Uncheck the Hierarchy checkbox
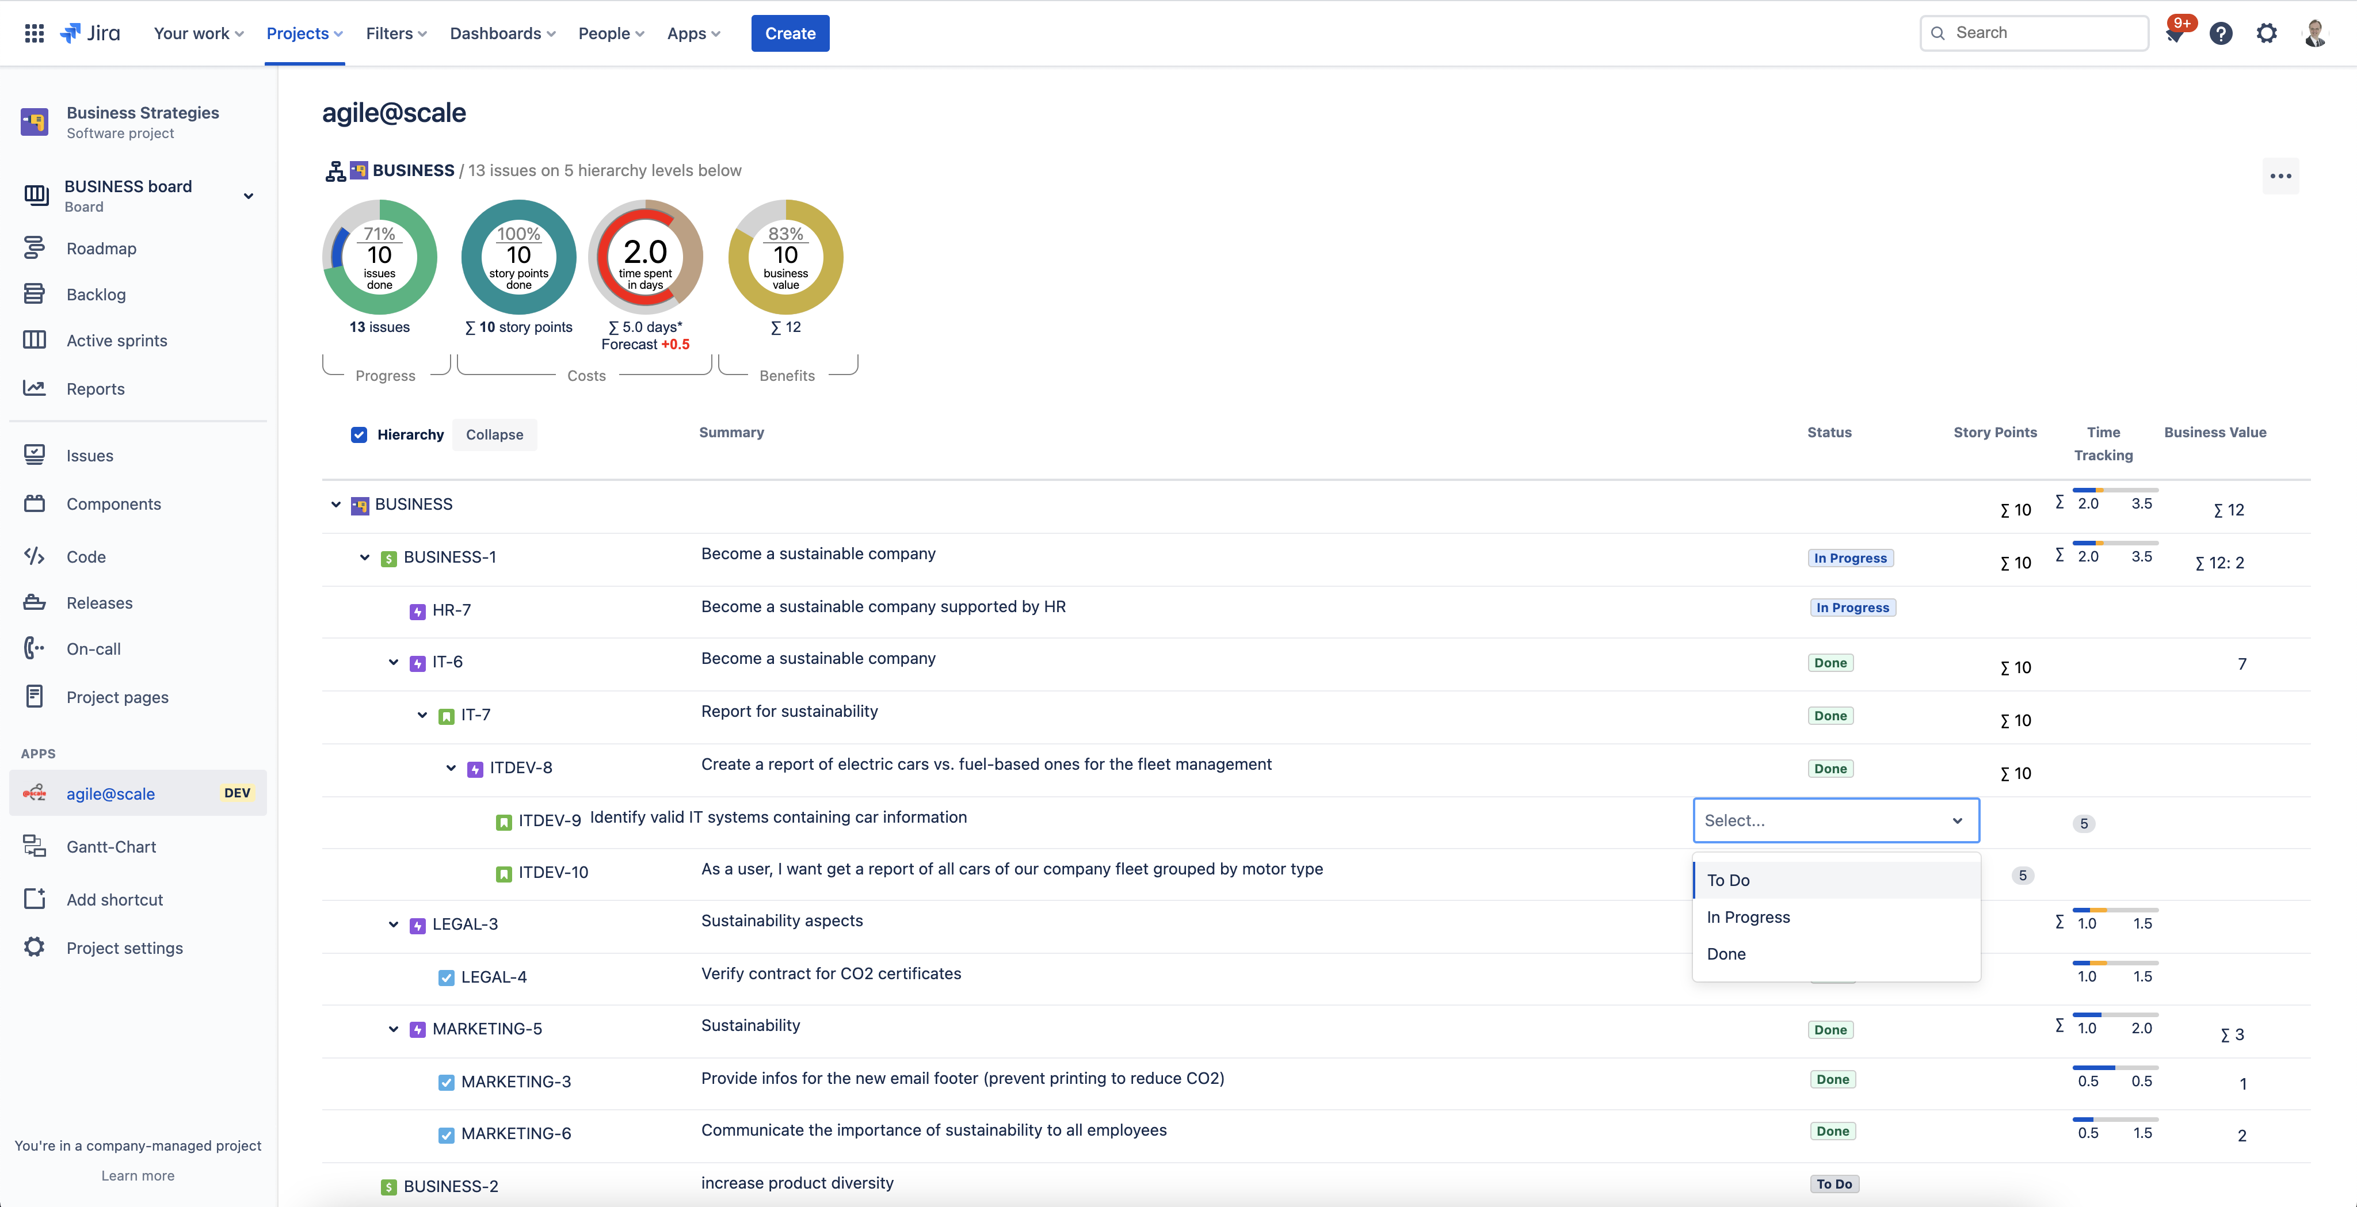 click(x=360, y=435)
